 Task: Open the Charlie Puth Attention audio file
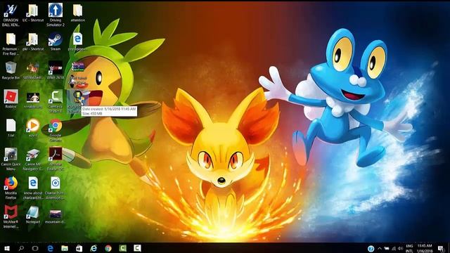[56, 188]
